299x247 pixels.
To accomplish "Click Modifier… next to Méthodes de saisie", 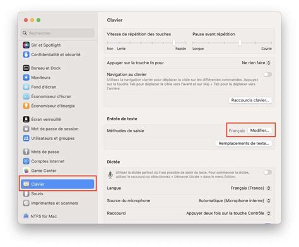I will click(259, 130).
